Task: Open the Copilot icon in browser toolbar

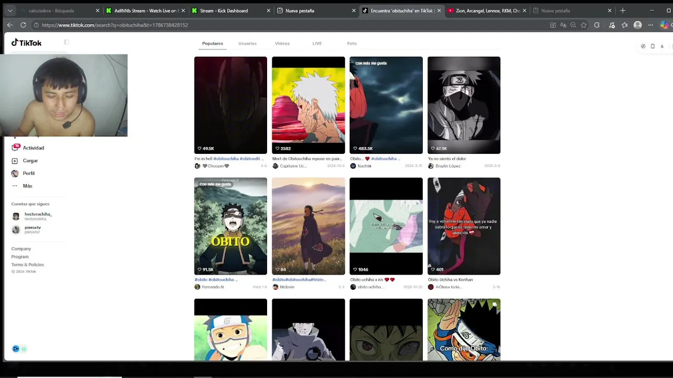Action: click(x=665, y=25)
